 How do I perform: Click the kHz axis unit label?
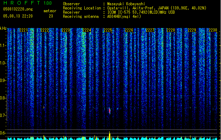tap(3, 28)
